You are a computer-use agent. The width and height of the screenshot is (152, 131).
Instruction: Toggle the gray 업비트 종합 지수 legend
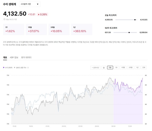20,67
